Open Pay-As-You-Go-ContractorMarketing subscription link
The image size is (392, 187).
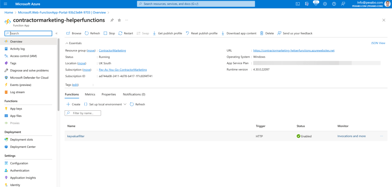(x=123, y=70)
